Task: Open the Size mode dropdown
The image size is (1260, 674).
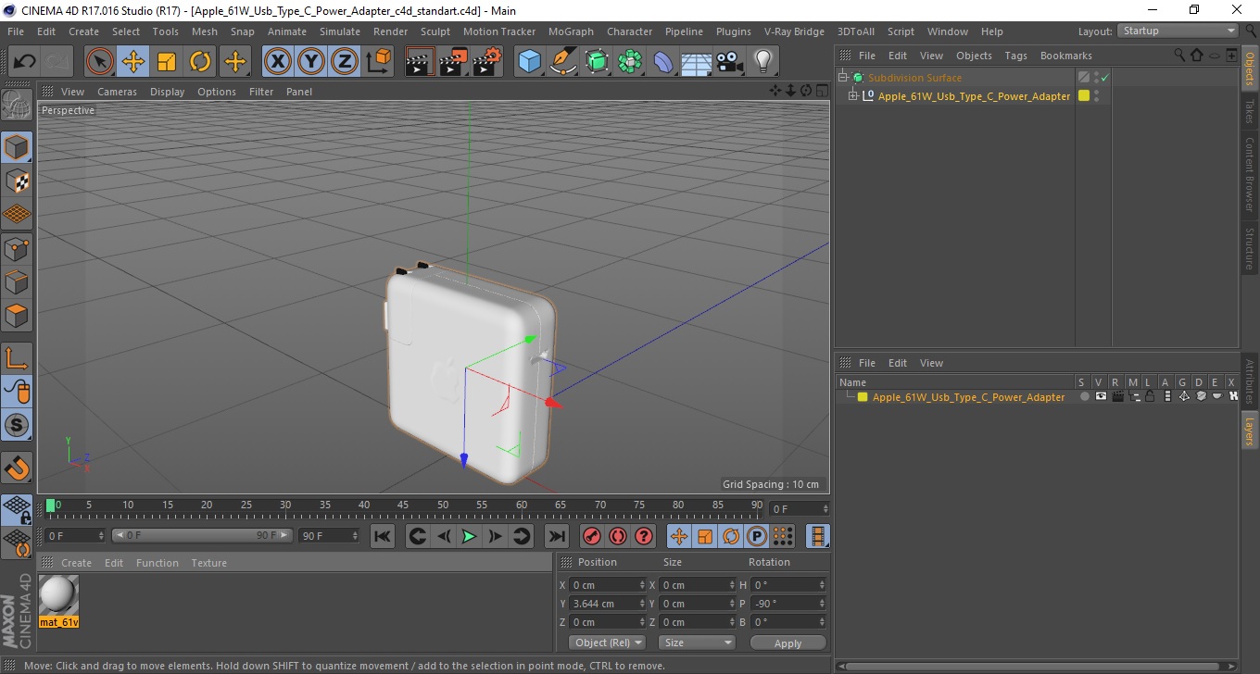Action: click(x=697, y=643)
